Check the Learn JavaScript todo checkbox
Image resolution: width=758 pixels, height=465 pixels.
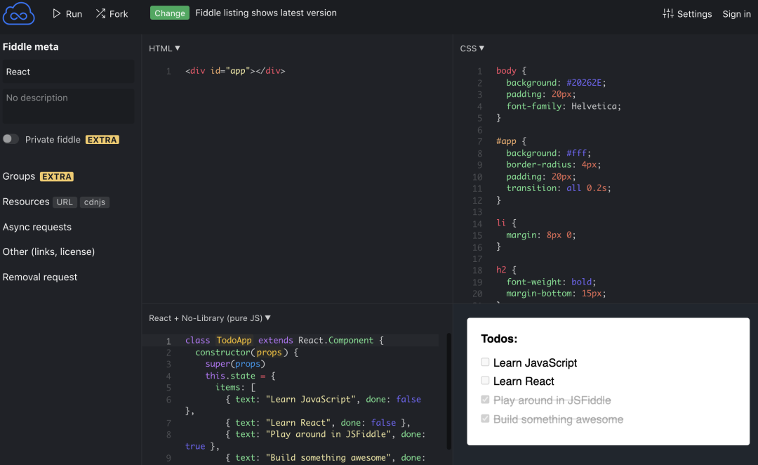pos(485,362)
